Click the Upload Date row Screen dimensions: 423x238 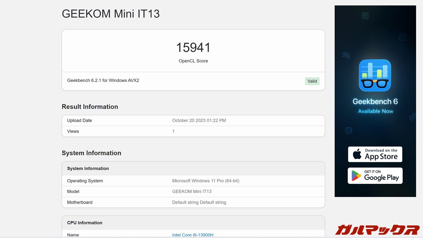(x=193, y=120)
